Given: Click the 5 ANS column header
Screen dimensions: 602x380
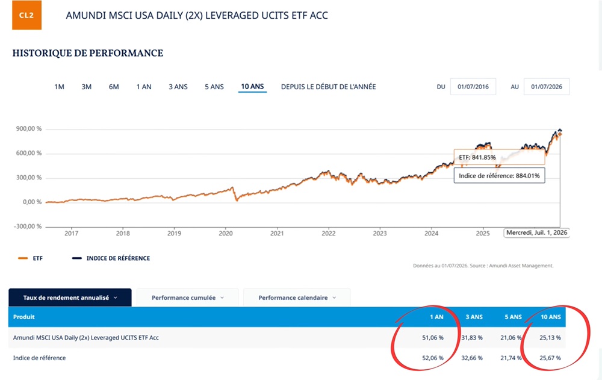Looking at the screenshot, I should pos(514,317).
